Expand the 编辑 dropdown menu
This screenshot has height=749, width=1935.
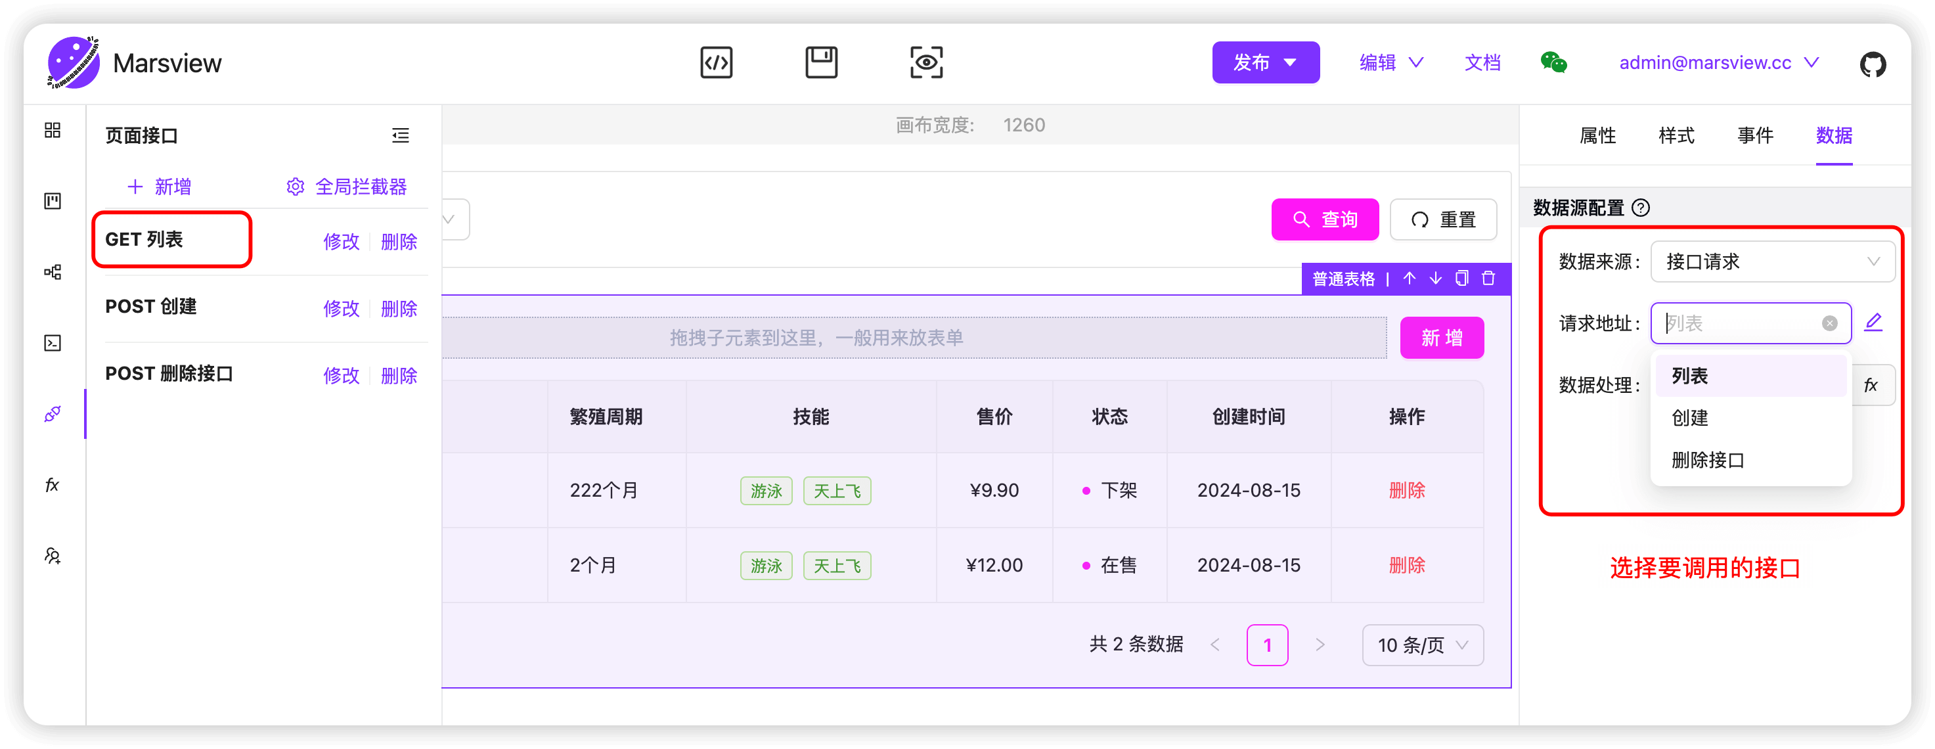pos(1392,62)
